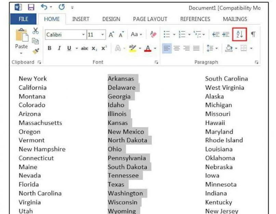Customize the Quick Access Toolbar

(73, 8)
